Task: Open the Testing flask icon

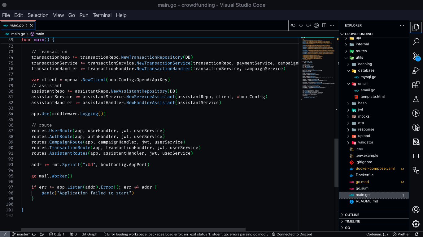Action: coord(416,99)
